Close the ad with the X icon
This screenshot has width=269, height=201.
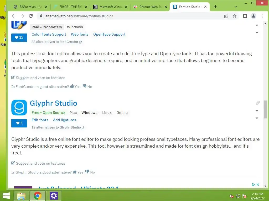pyautogui.click(x=258, y=185)
